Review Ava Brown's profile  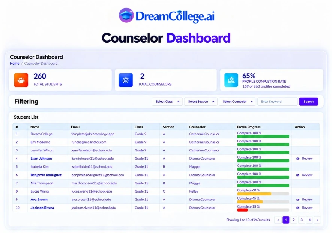(x=307, y=200)
